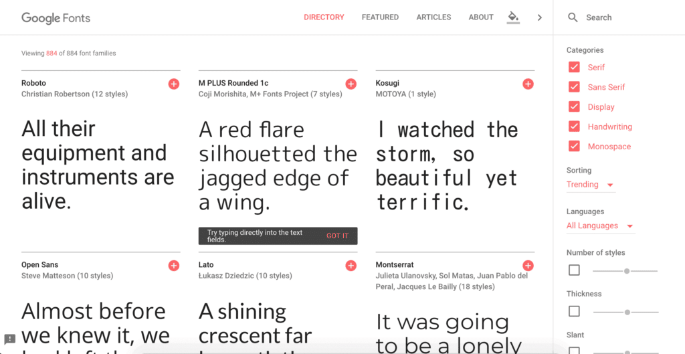Open the All Languages dropdown

600,226
